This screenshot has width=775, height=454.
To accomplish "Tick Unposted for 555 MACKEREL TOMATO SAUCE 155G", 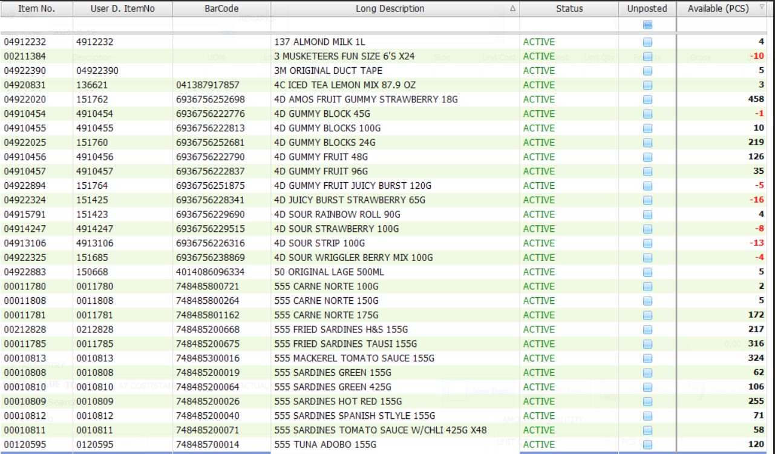I will [x=647, y=358].
